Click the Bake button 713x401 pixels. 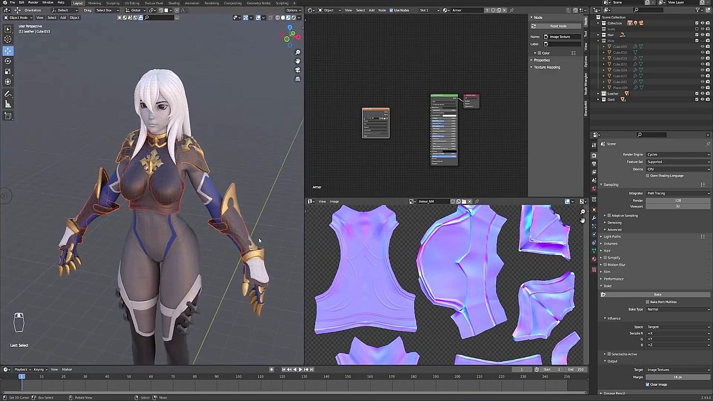pyautogui.click(x=657, y=295)
